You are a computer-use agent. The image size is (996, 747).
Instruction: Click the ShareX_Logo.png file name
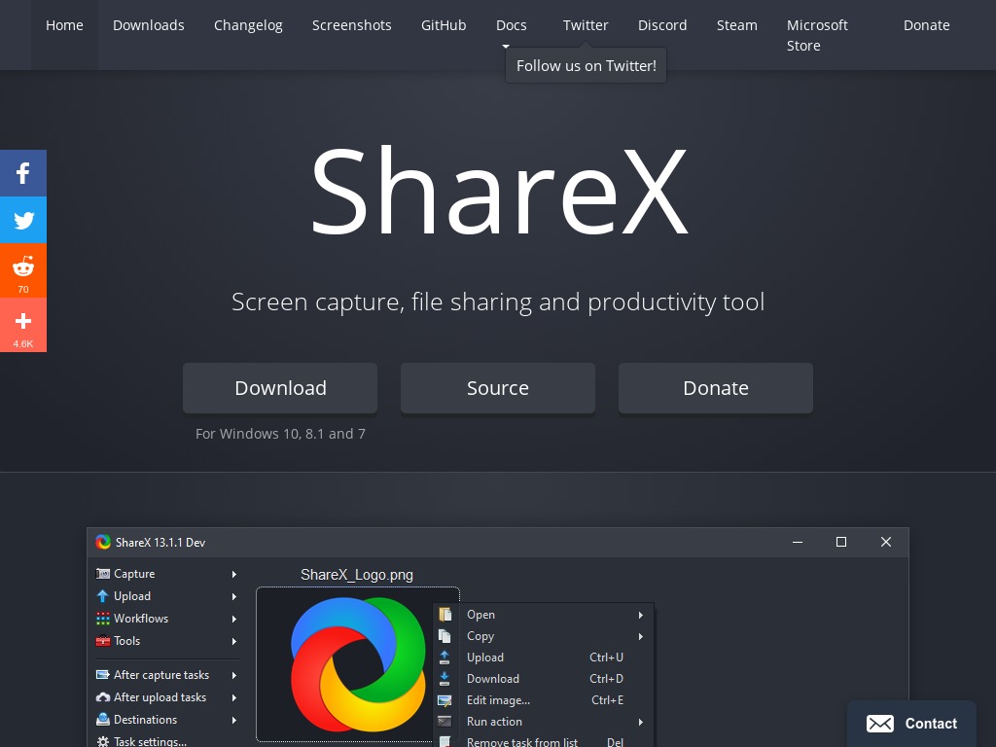coord(357,575)
